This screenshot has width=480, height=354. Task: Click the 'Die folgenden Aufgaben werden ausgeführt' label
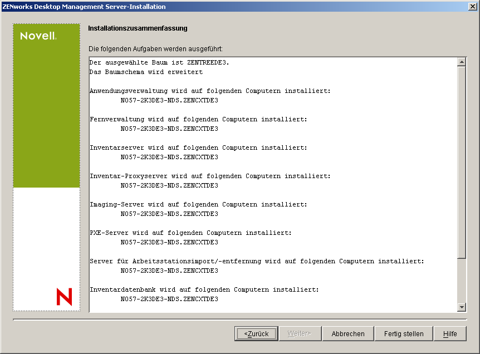tap(155, 49)
